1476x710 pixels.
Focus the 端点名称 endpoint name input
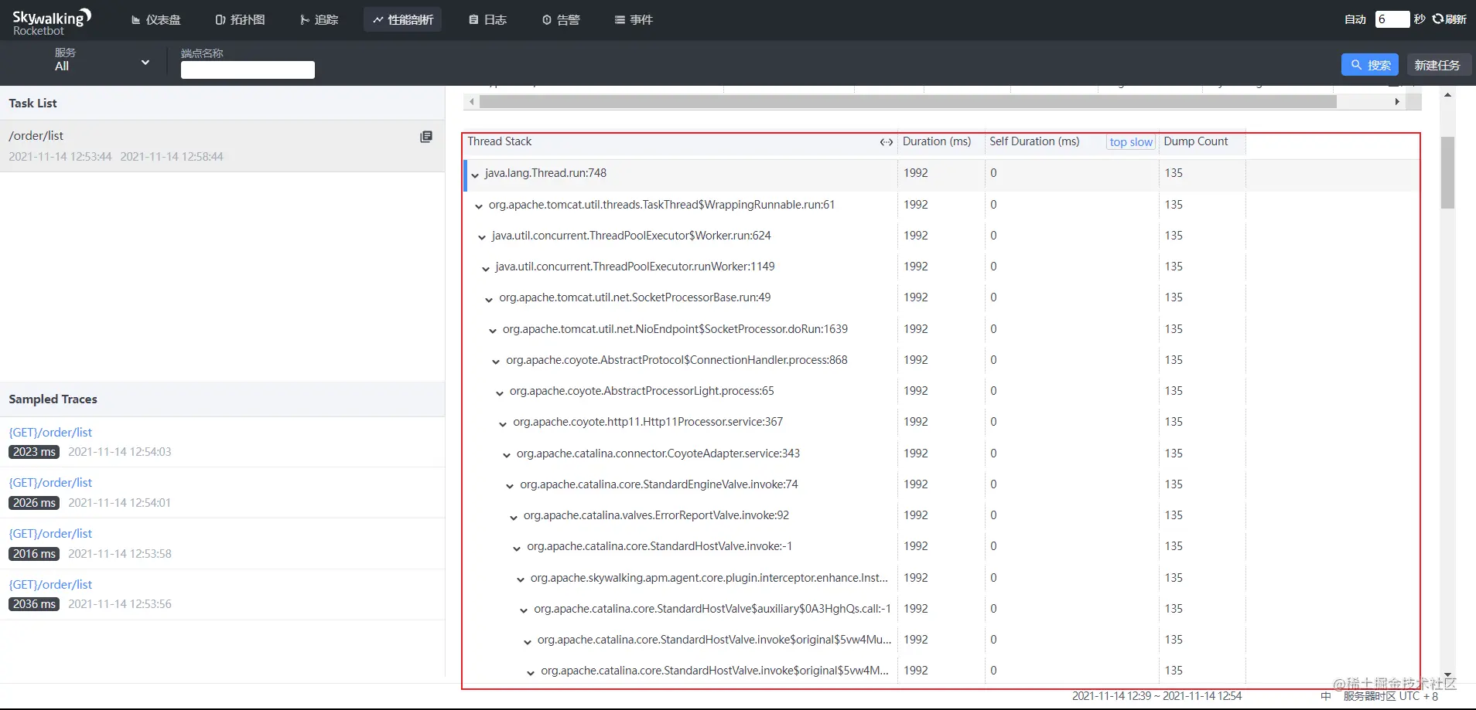click(248, 70)
